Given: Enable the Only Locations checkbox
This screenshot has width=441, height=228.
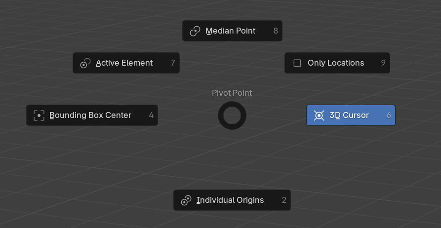Looking at the screenshot, I should 297,63.
